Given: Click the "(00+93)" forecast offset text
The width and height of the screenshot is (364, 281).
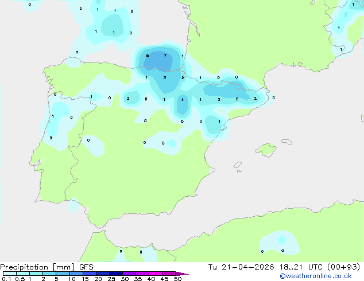Looking at the screenshot, I should [x=343, y=267].
